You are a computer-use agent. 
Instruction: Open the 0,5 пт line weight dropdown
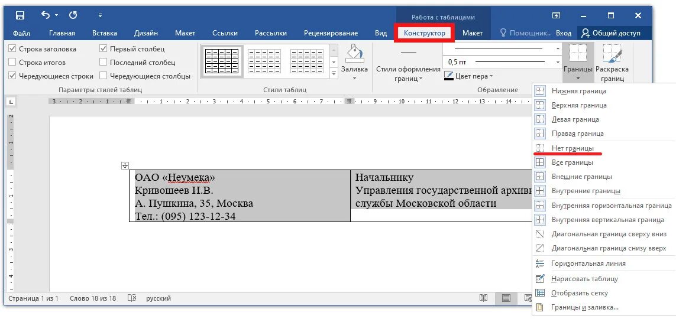(558, 63)
